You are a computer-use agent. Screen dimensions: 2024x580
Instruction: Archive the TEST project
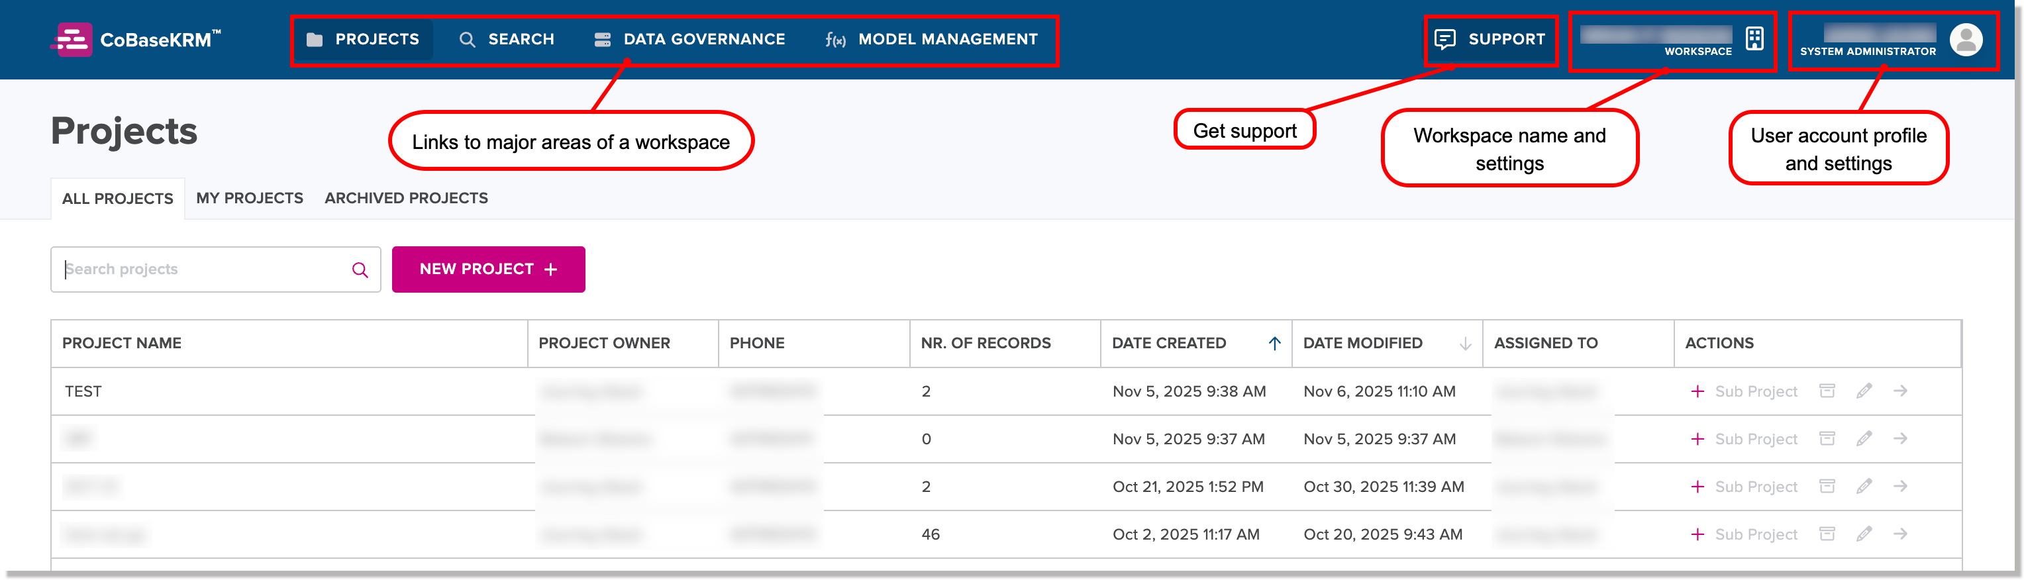tap(1827, 391)
